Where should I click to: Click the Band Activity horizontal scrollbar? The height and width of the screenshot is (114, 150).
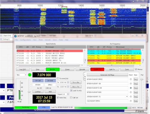pyautogui.click(x=49, y=65)
